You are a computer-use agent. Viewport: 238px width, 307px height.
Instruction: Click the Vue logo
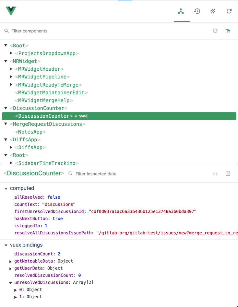[11, 11]
